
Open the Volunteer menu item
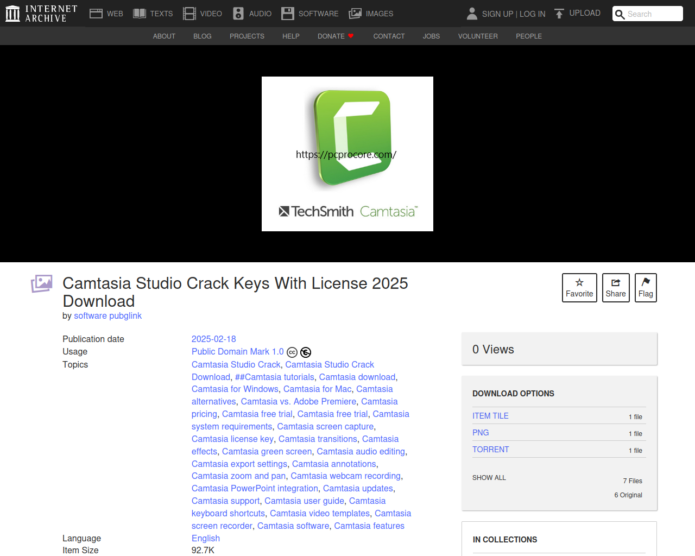(478, 36)
